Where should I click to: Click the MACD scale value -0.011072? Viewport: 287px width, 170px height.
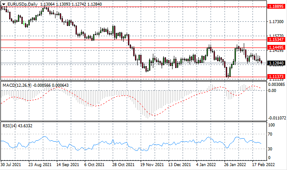pos(277,118)
